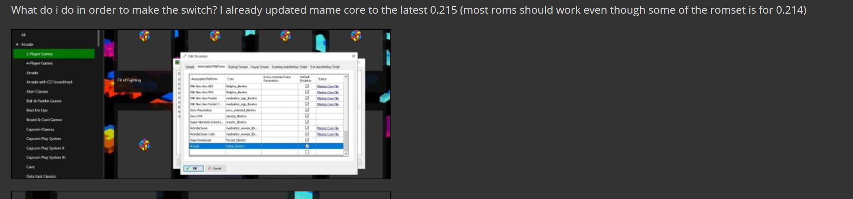The width and height of the screenshot is (853, 199).
Task: Close the Edit Emulator dialog
Action: tap(353, 56)
